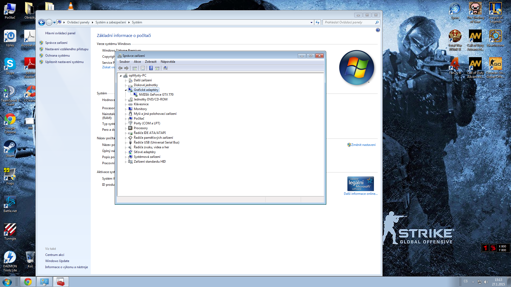
Task: Open the Steam desktop icon
Action: coord(10,149)
